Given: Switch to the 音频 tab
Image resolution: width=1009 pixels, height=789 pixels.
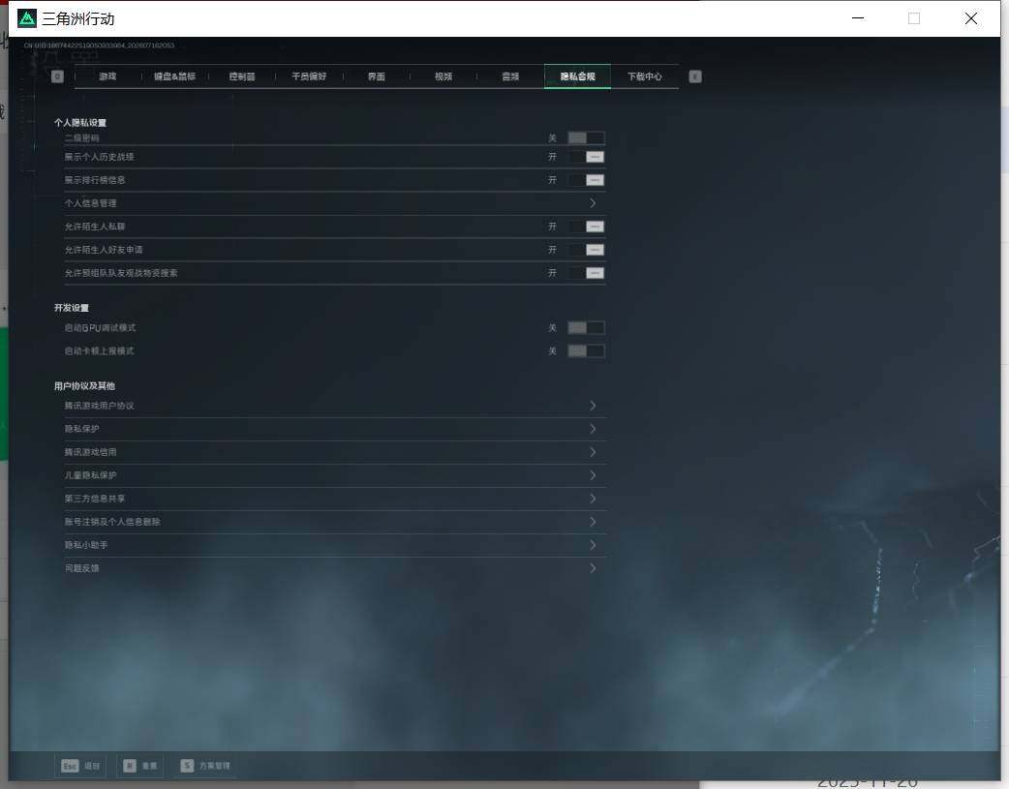Looking at the screenshot, I should click(510, 76).
